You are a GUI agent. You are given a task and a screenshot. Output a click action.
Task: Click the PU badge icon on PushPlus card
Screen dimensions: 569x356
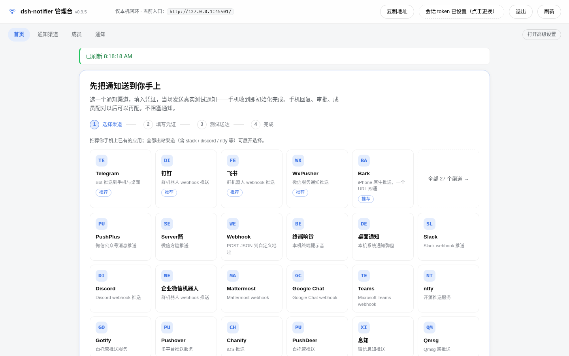coord(102,224)
